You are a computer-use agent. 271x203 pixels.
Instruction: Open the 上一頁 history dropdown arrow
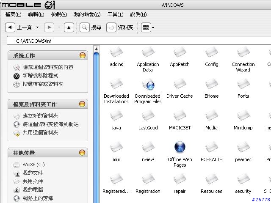37,27
